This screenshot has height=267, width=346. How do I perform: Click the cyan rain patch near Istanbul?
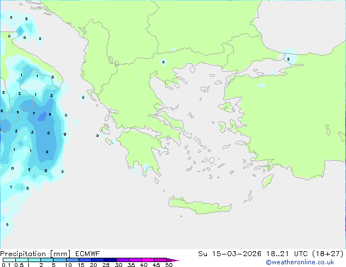pyautogui.click(x=288, y=57)
